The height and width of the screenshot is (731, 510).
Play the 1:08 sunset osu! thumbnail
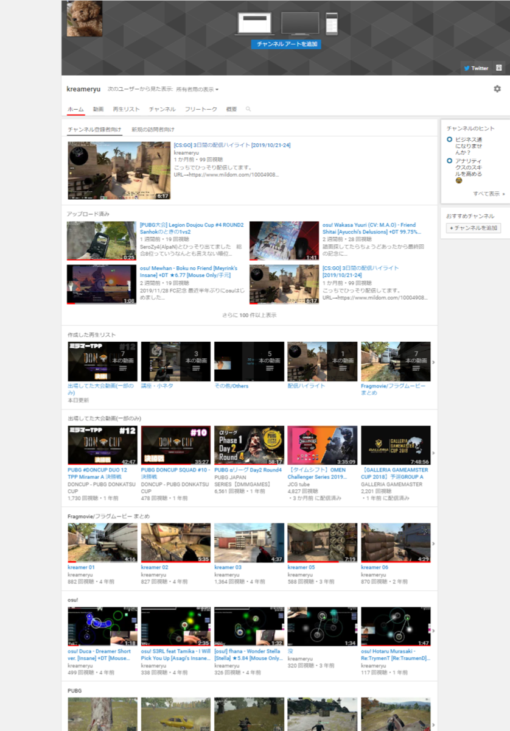coord(102,284)
